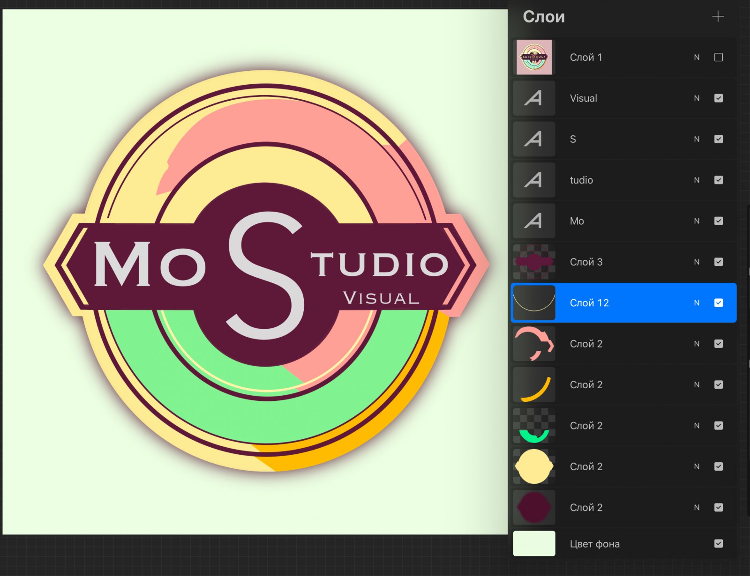The image size is (750, 576).
Task: Tap the Слой 12 yellow curve thumbnail
Action: pyautogui.click(x=534, y=303)
